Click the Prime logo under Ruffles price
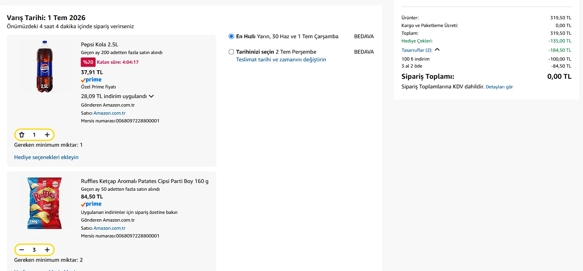Image resolution: width=583 pixels, height=271 pixels. pos(91,204)
